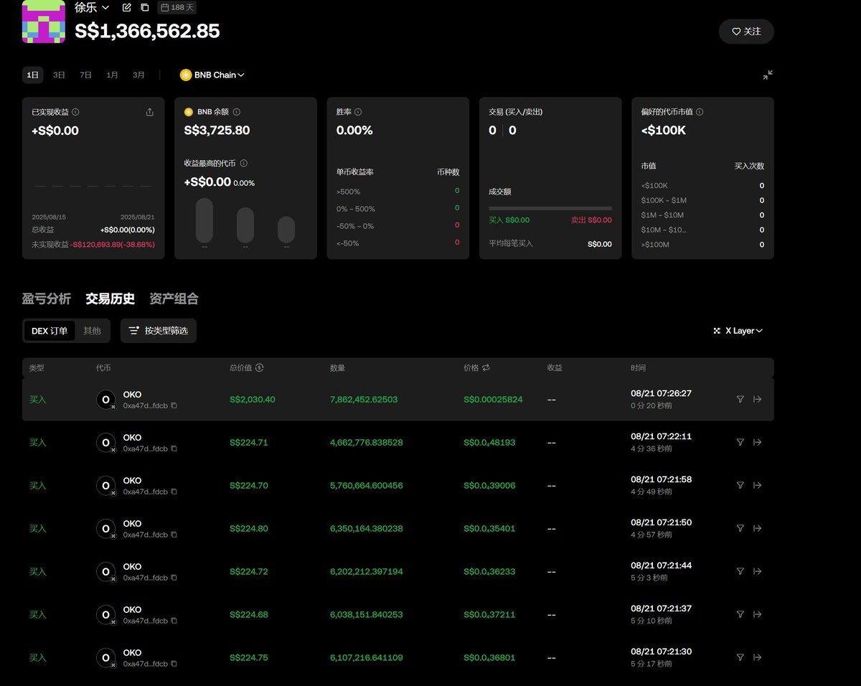Expand the X Layer chain selector
This screenshot has height=686, width=861.
(x=738, y=331)
